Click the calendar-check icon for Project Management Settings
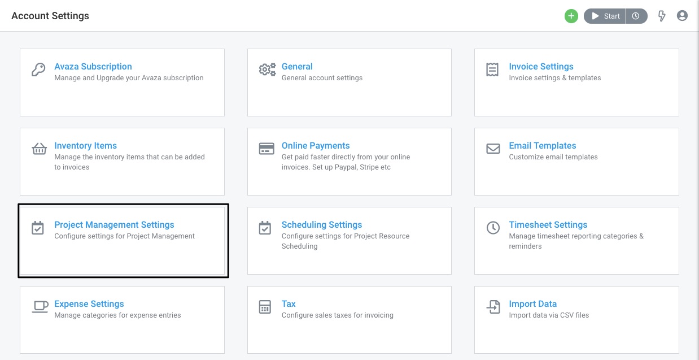 tap(38, 228)
